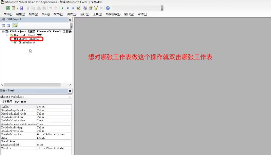Close the 属性 - Sheet1 panel
271x155 pixels.
coord(70,91)
